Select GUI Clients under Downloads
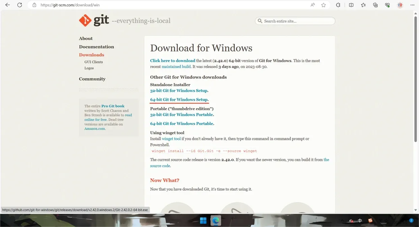Screen dimensions: 419x227 point(93,62)
